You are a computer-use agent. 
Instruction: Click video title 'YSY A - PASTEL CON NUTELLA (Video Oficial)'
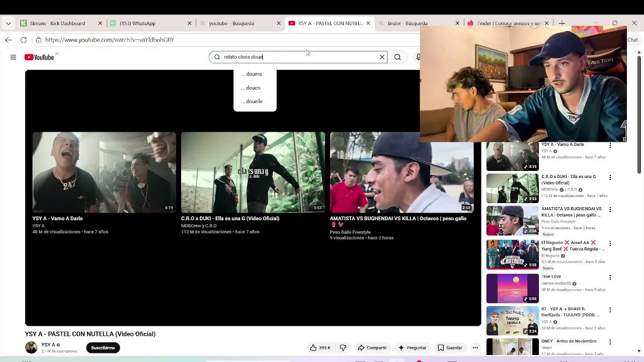(90, 334)
